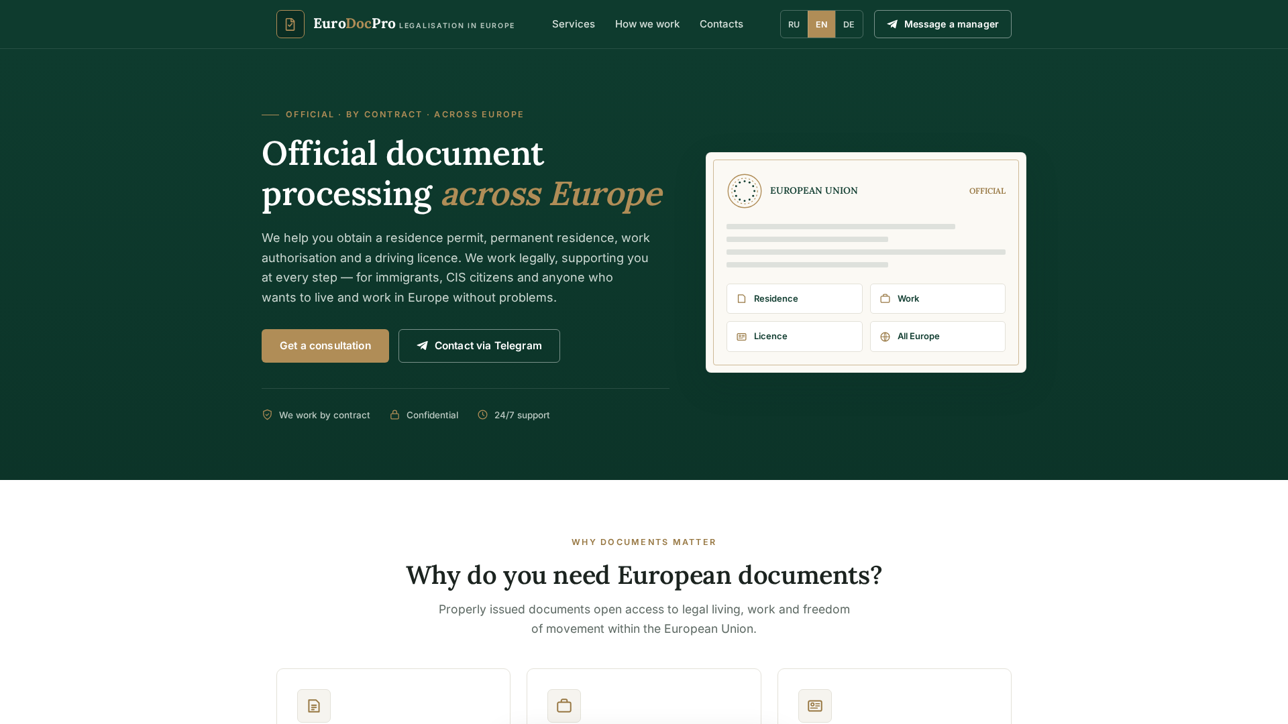Switch language to RU
The width and height of the screenshot is (1288, 724).
coord(794,24)
